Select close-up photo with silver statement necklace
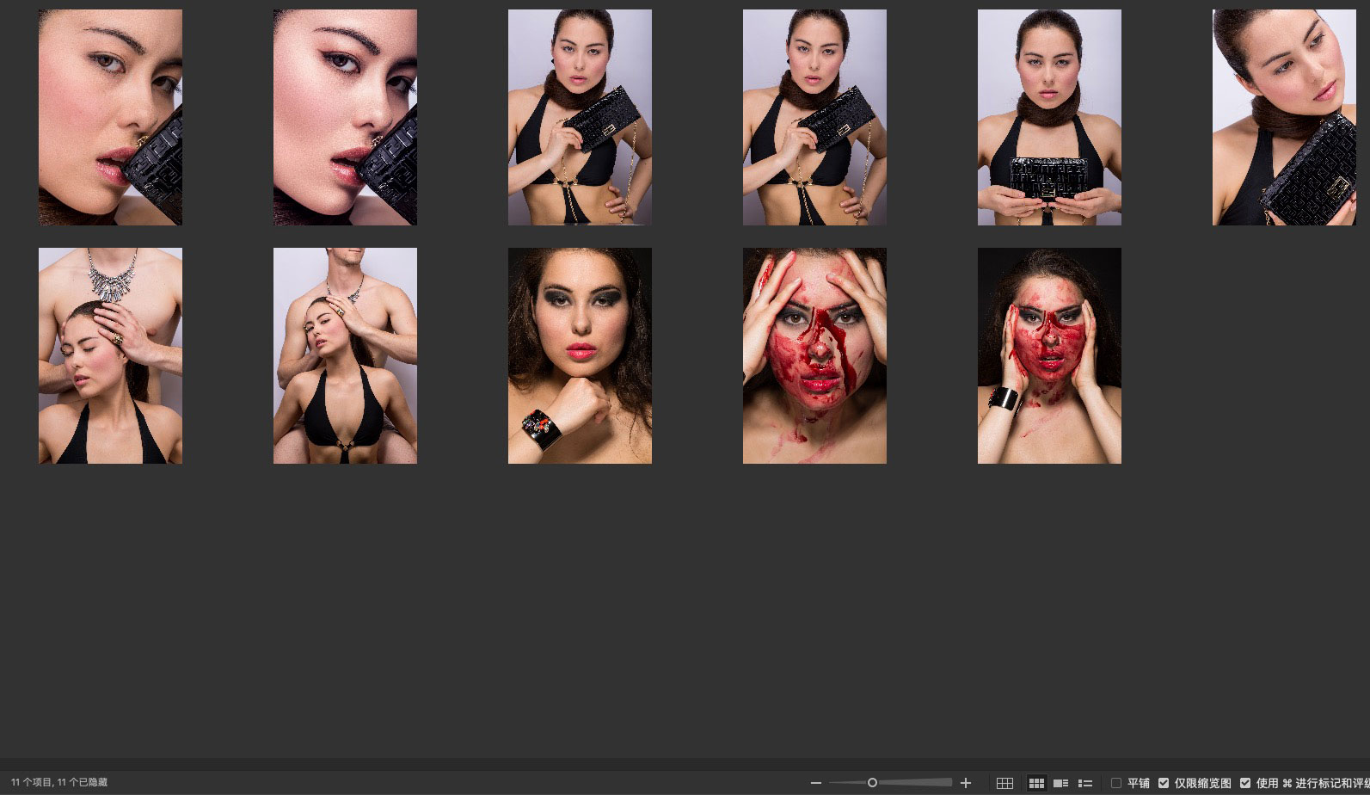The height and width of the screenshot is (795, 1370). [x=110, y=355]
